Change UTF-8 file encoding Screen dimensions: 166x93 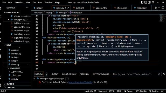point(112,91)
